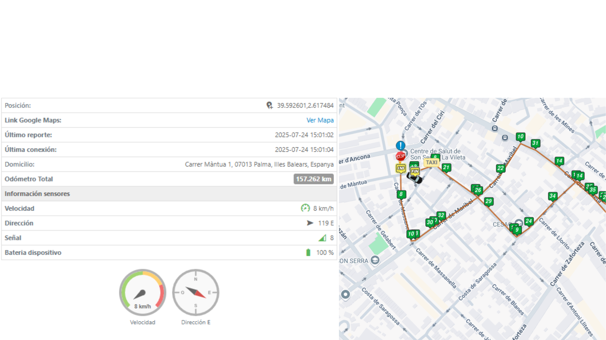606x340 pixels.
Task: Click green speed marker number 34
Action: (552, 196)
